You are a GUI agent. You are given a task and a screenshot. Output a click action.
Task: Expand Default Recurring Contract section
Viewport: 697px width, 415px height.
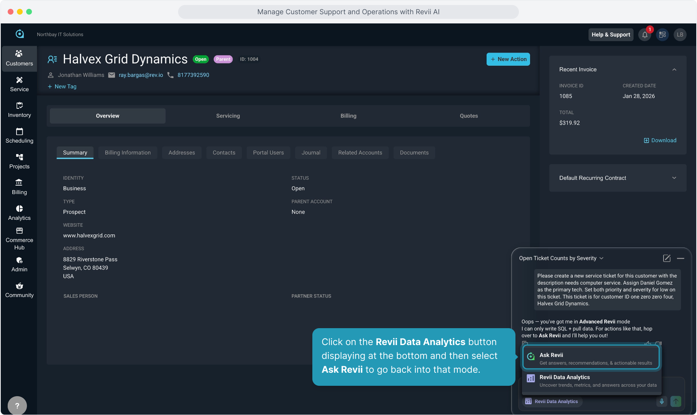click(x=674, y=178)
